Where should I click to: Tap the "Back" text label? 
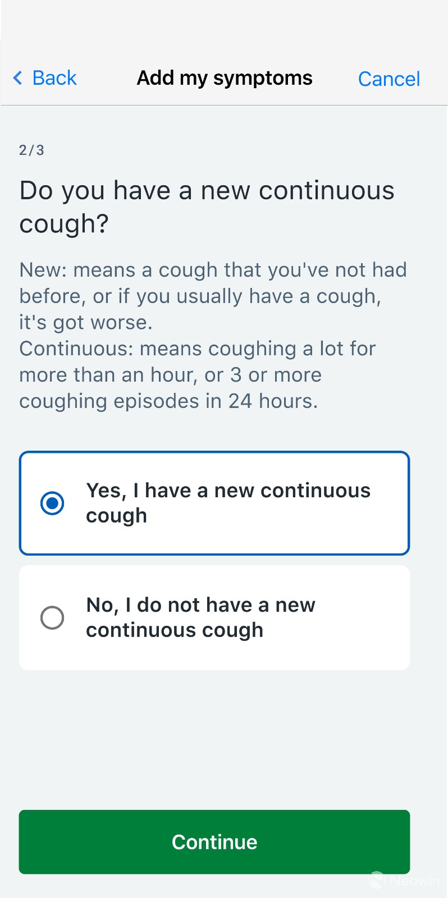(54, 78)
